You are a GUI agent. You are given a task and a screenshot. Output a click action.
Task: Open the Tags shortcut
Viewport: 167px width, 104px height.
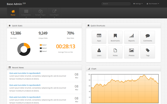click(x=148, y=52)
